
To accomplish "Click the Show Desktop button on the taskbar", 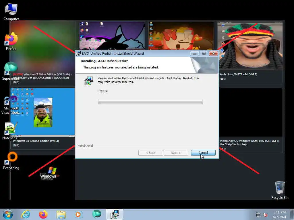I will pyautogui.click(x=292, y=214).
